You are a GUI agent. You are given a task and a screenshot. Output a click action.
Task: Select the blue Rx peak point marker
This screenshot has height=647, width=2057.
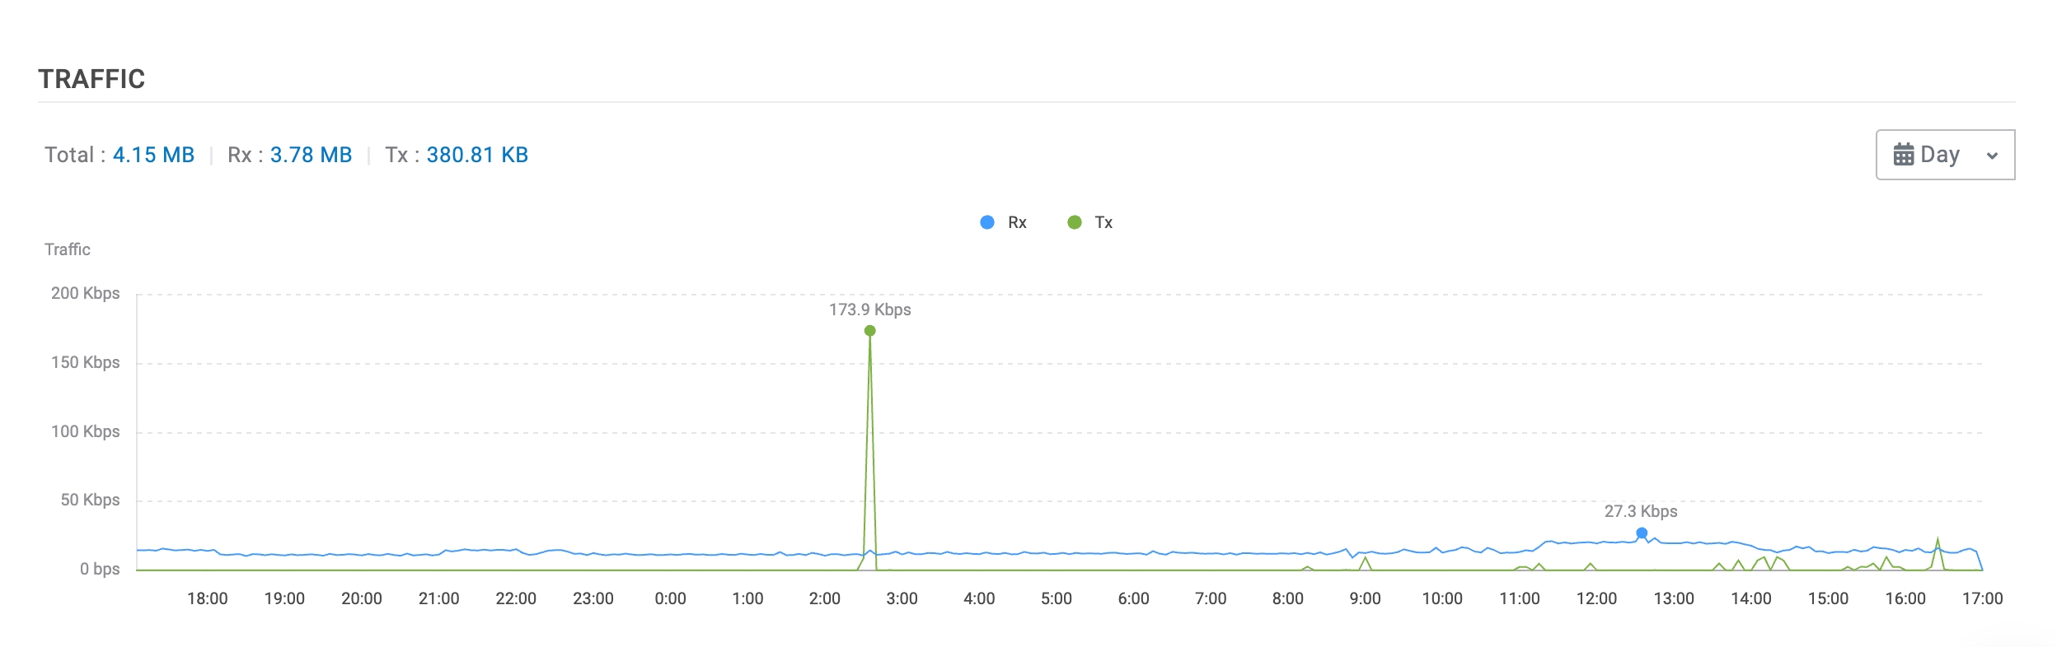pos(1642,533)
